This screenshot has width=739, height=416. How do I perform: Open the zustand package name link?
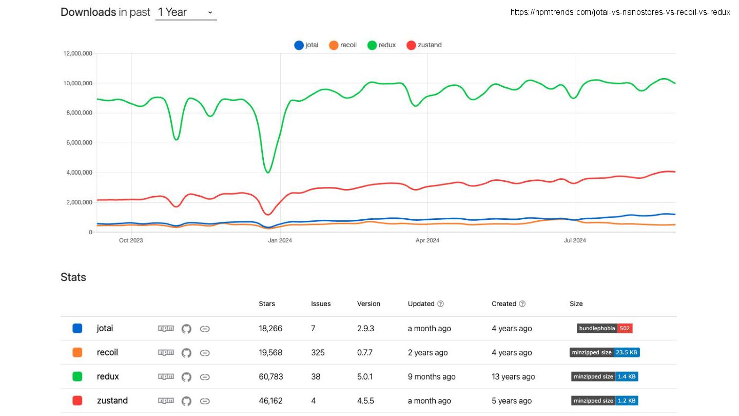click(112, 401)
